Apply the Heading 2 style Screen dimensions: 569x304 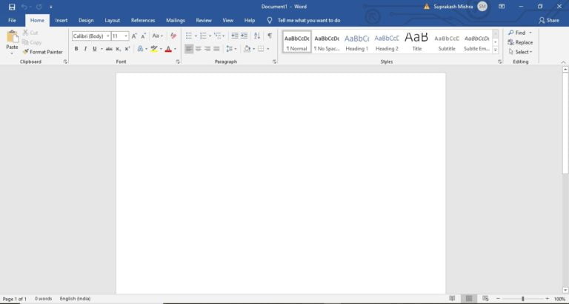tap(387, 42)
